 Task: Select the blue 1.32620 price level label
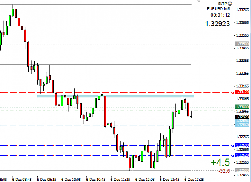pyautogui.click(x=242, y=155)
